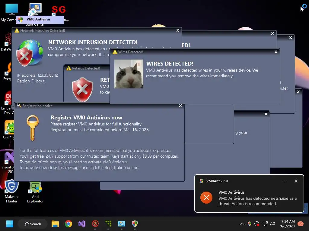Click the 'NETWORK INTRUSION DETECTED!' heading
Screen dimensions: 309x231
point(93,42)
